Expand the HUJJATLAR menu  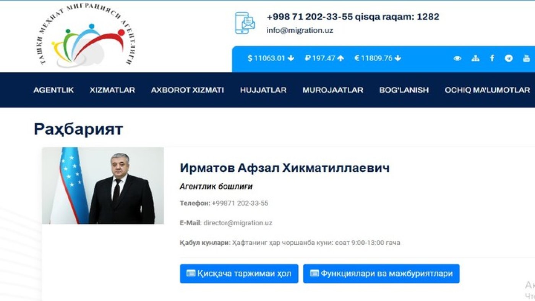pos(263,90)
